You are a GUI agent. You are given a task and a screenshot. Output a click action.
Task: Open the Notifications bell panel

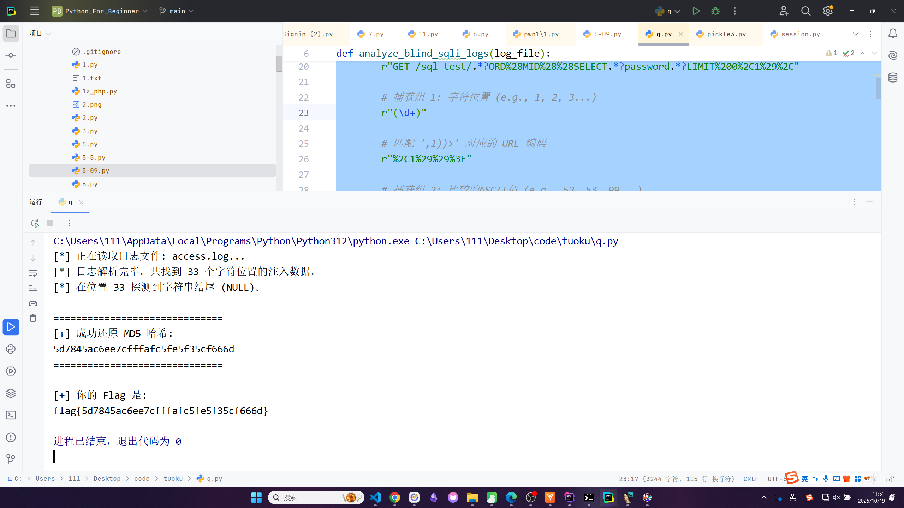893,34
